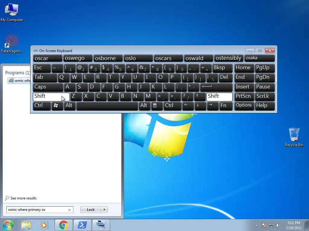The height and width of the screenshot is (231, 309).
Task: Tap the up arrow key
Action: click(x=200, y=97)
